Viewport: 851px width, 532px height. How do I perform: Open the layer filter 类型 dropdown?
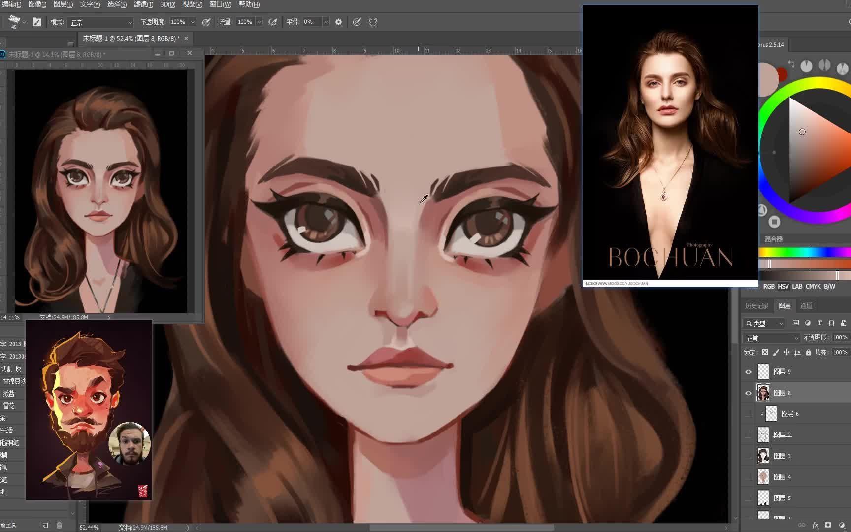coord(764,323)
